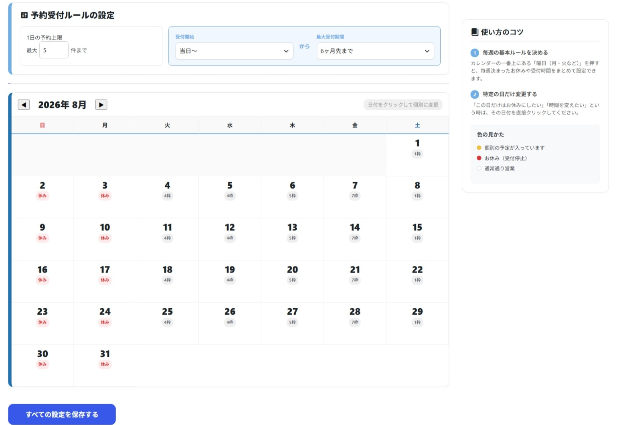Click the 5枠 badge under date 13

[x=293, y=238]
